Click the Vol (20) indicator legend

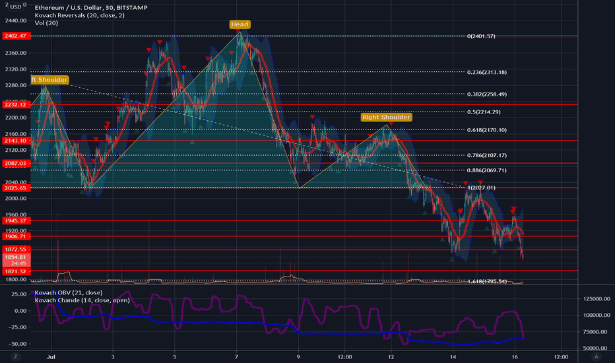[x=46, y=23]
